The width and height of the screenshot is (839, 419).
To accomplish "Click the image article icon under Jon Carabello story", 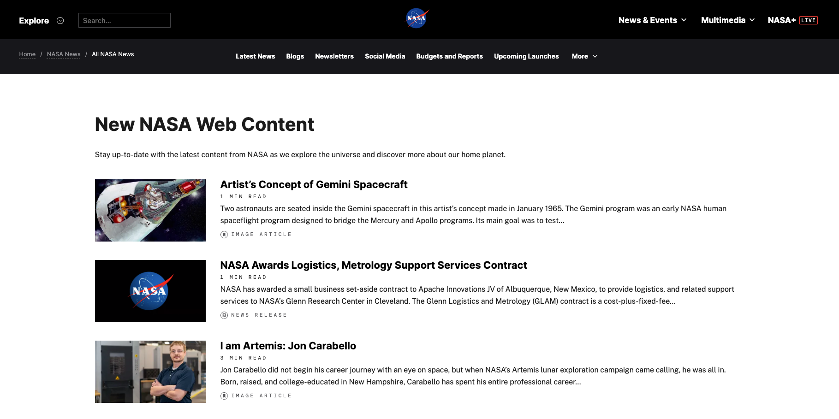I will pyautogui.click(x=224, y=395).
